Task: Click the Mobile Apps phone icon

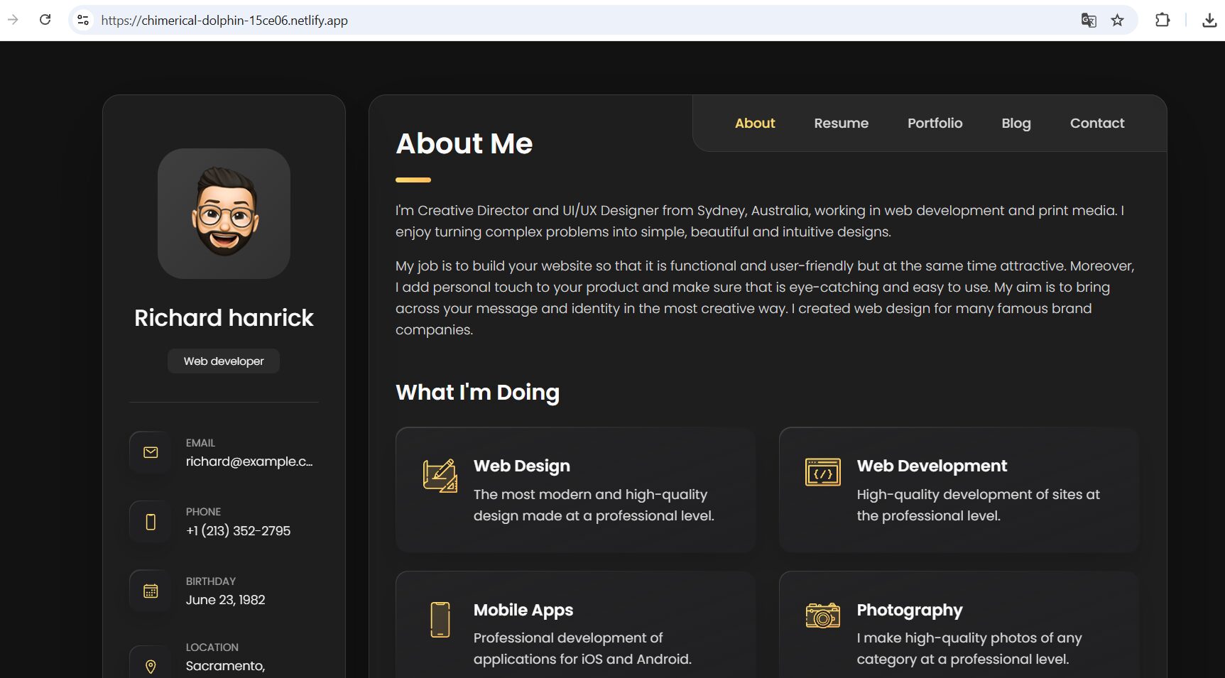Action: (x=440, y=619)
